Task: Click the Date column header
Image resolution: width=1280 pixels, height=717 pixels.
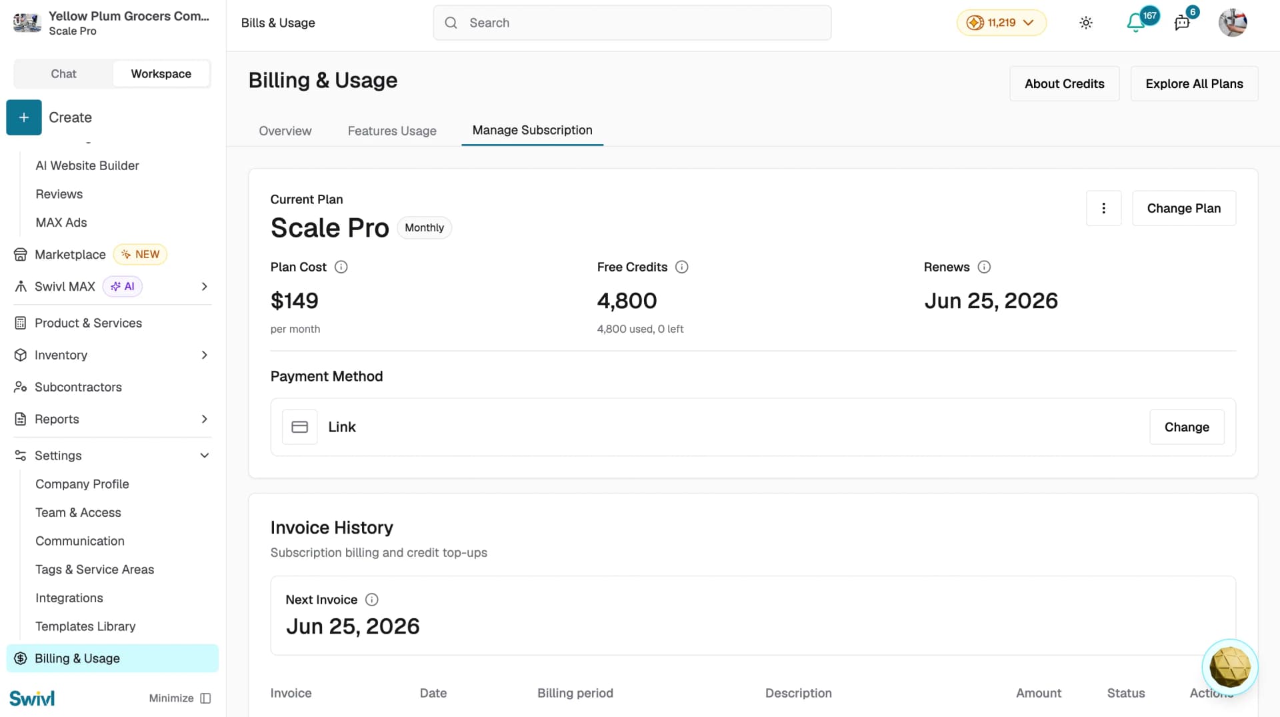Action: pos(433,693)
